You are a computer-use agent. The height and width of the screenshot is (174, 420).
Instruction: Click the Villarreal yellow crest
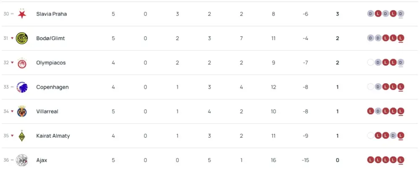point(21,112)
